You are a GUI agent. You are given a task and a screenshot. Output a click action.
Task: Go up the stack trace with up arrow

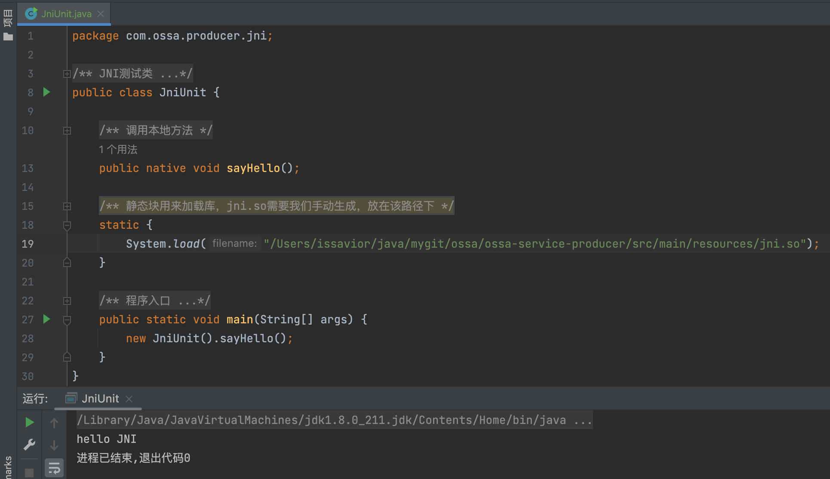(54, 423)
